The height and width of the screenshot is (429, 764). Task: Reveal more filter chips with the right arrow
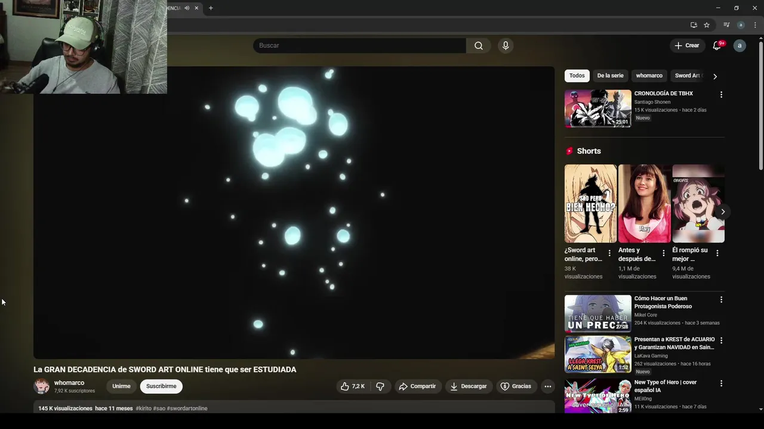[x=715, y=76]
